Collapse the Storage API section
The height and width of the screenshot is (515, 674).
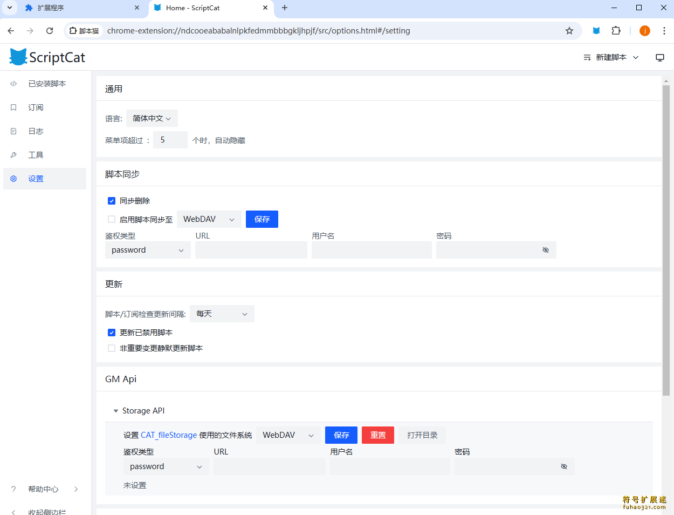click(x=115, y=411)
